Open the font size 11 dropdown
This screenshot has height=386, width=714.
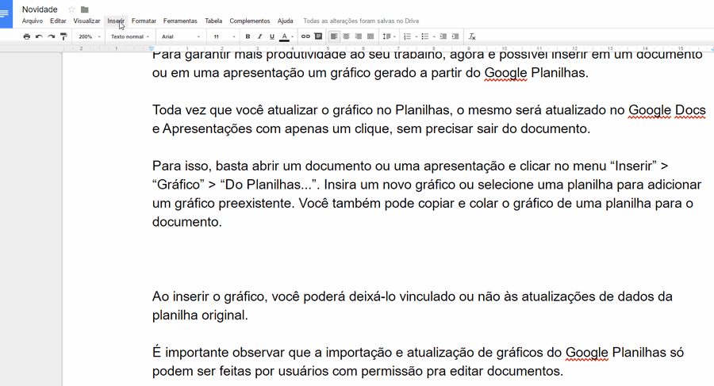tap(224, 36)
